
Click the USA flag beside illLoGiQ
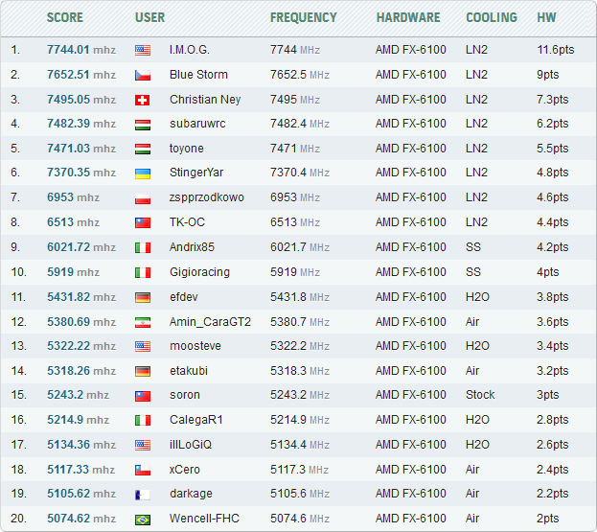coord(143,445)
